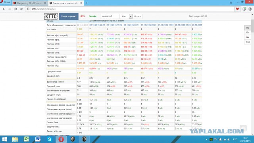The image size is (254, 143).
Task: Open second World of Tanks taskbar icon
Action: [x=84, y=139]
